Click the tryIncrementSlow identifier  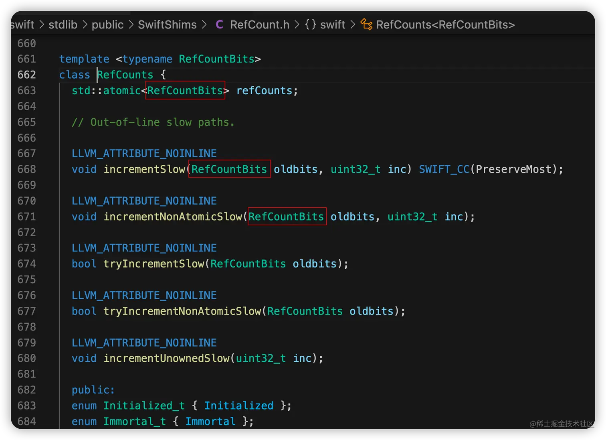pyautogui.click(x=154, y=264)
